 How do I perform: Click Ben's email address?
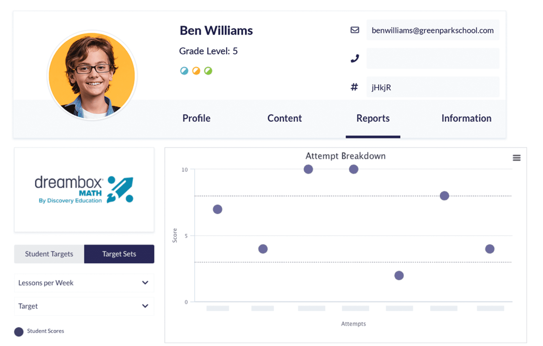pos(433,30)
